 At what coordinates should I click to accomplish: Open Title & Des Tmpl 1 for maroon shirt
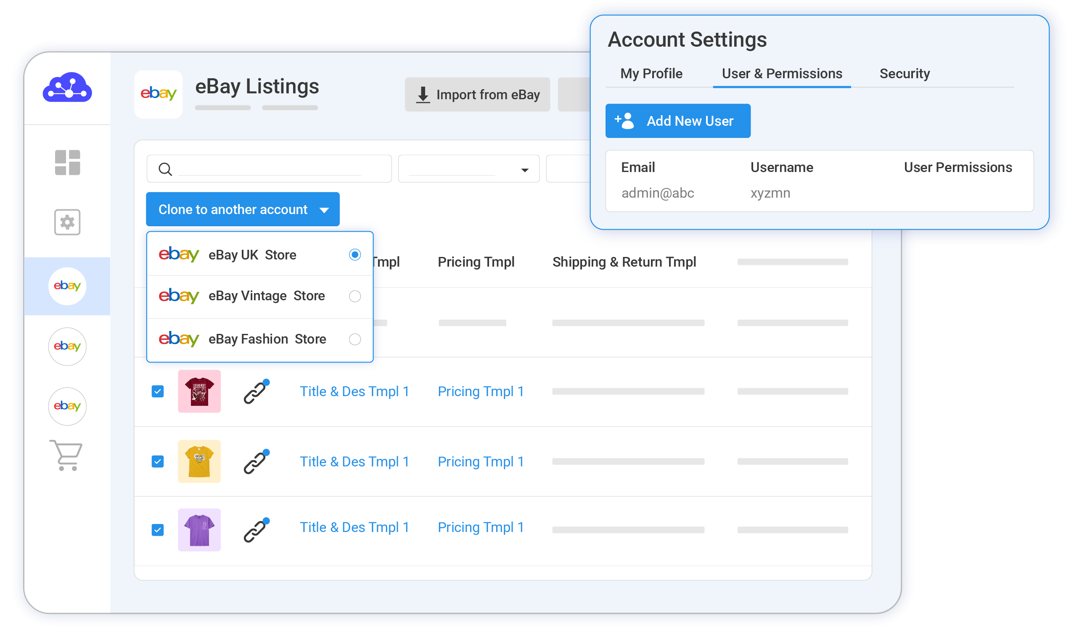[x=354, y=392]
